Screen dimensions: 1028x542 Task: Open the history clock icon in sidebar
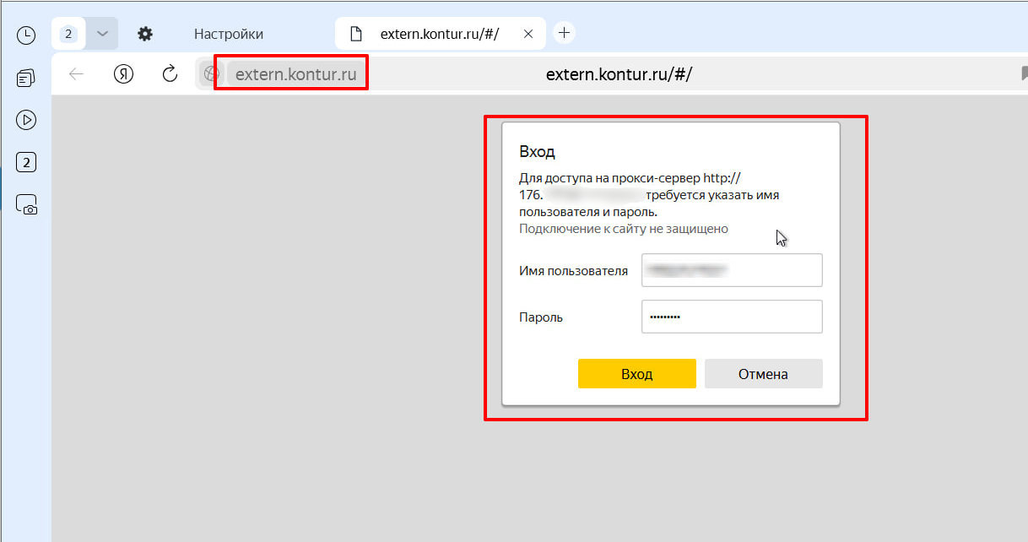[26, 35]
